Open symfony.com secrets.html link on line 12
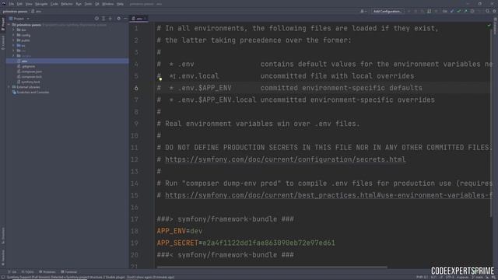Screen dimensions: 498x280 (286, 159)
